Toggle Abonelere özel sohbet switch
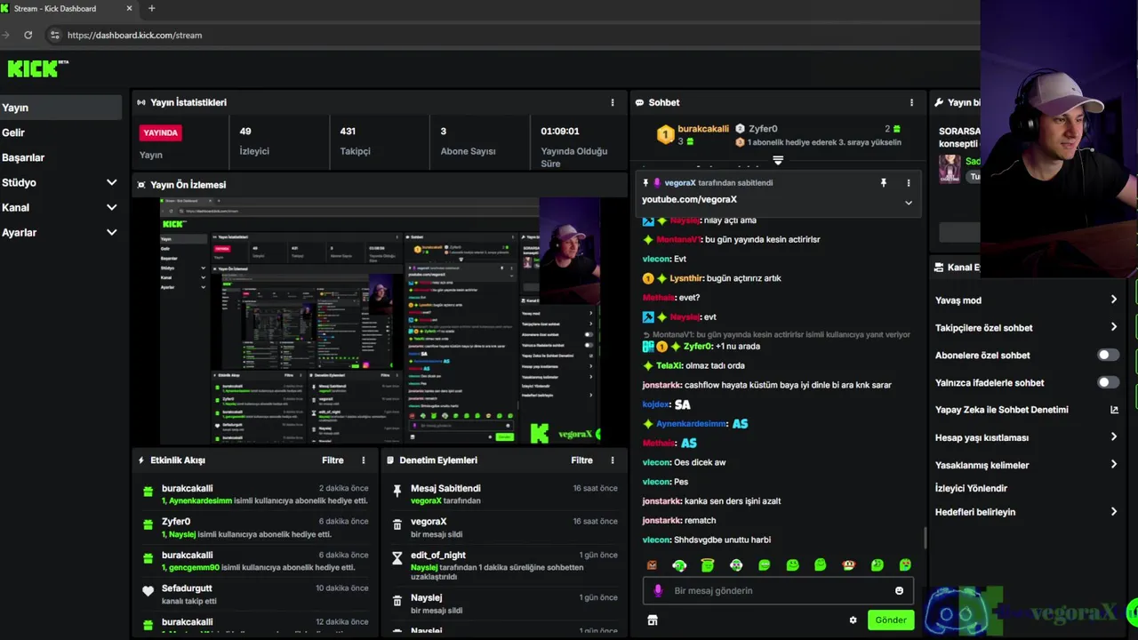 pyautogui.click(x=1107, y=355)
